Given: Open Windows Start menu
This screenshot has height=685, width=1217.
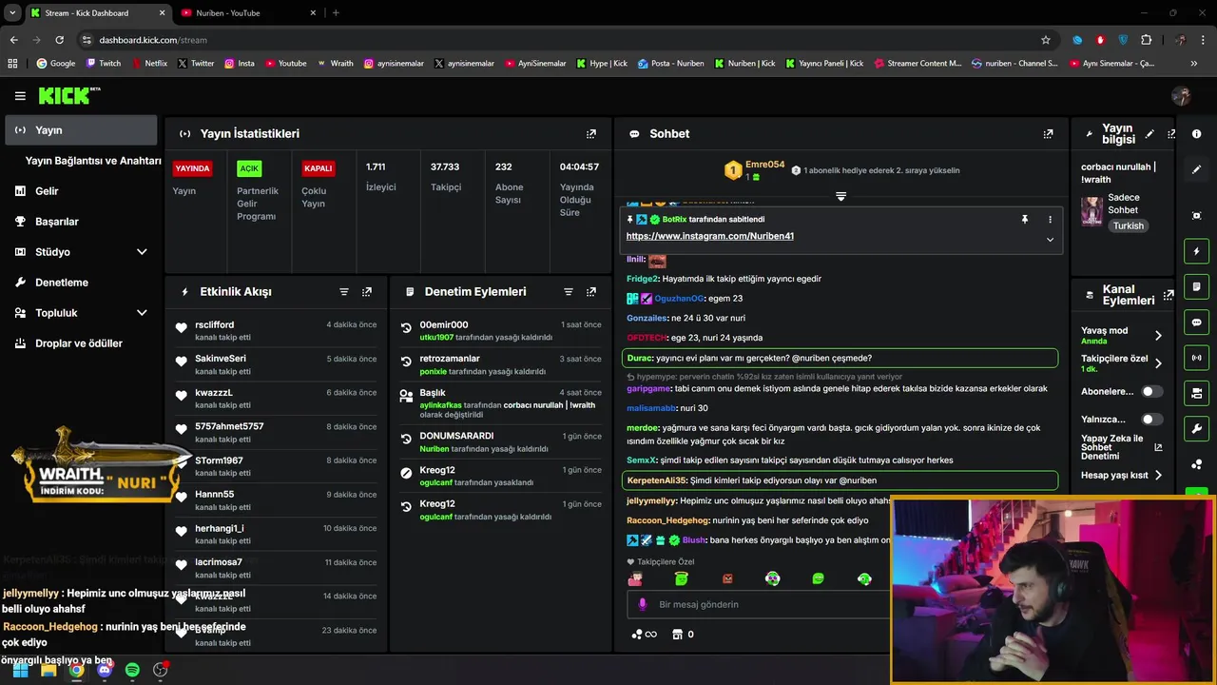Looking at the screenshot, I should (20, 670).
